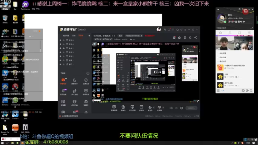Click the speaker volume icon in stream toolbar
This screenshot has height=145, width=258.
(x=159, y=107)
